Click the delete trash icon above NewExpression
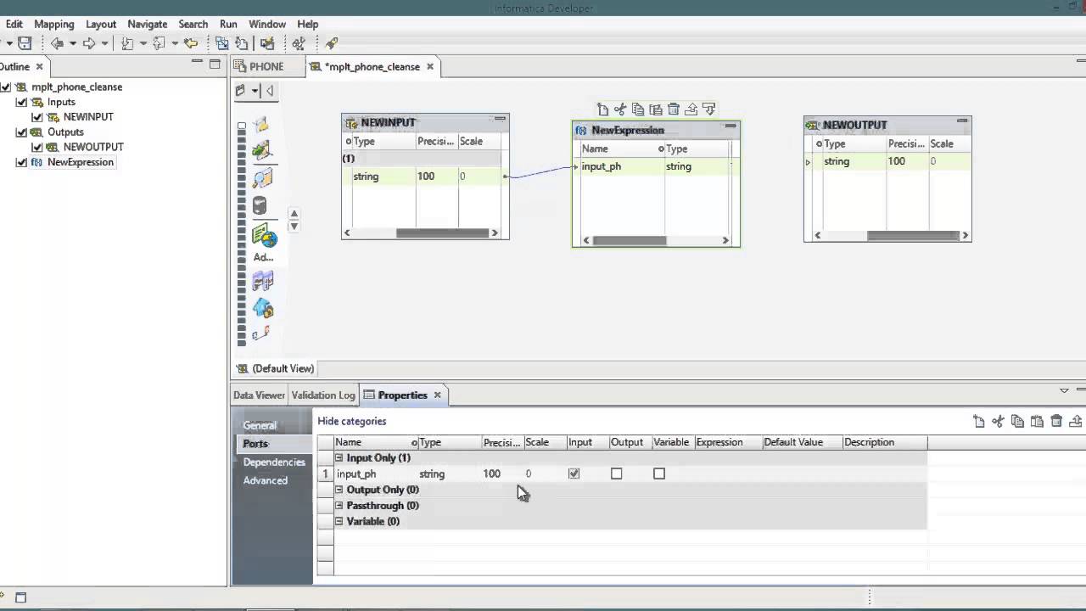Screen dimensions: 1086x611 tap(674, 109)
